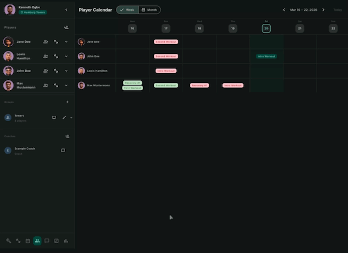Image resolution: width=348 pixels, height=253 pixels.
Task: Select the Towers group entry
Action: (19, 118)
